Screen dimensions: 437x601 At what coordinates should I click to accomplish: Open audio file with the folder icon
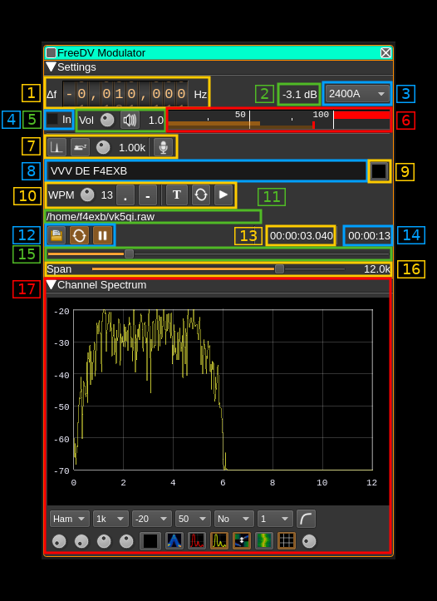tap(56, 235)
